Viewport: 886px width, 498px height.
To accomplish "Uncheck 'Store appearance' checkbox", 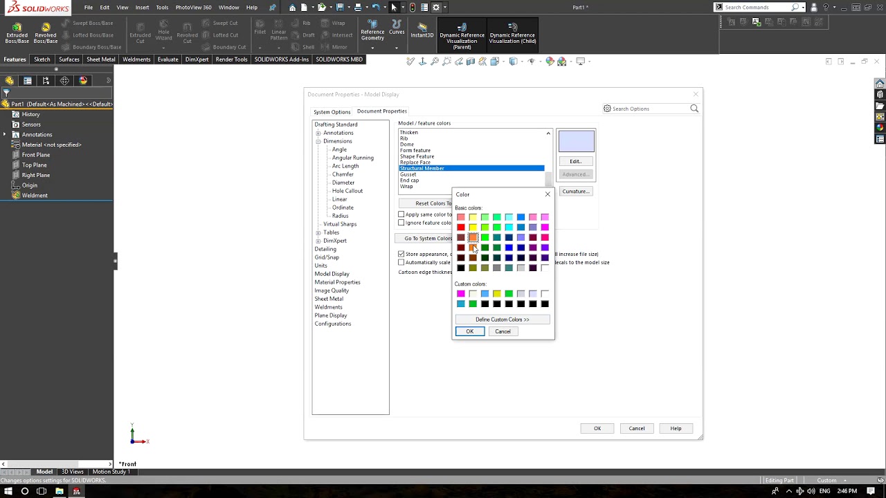I will pos(401,254).
